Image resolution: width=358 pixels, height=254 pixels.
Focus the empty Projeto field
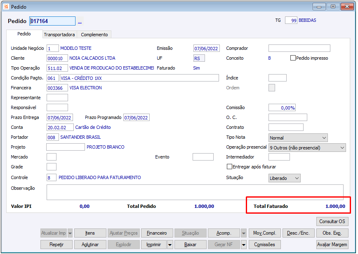click(66, 147)
